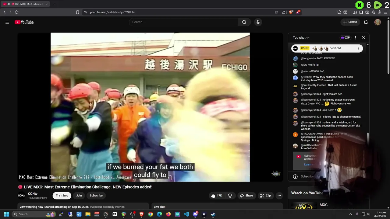Subscribe to the CONtv channel
The image size is (390, 219).
[96, 196]
